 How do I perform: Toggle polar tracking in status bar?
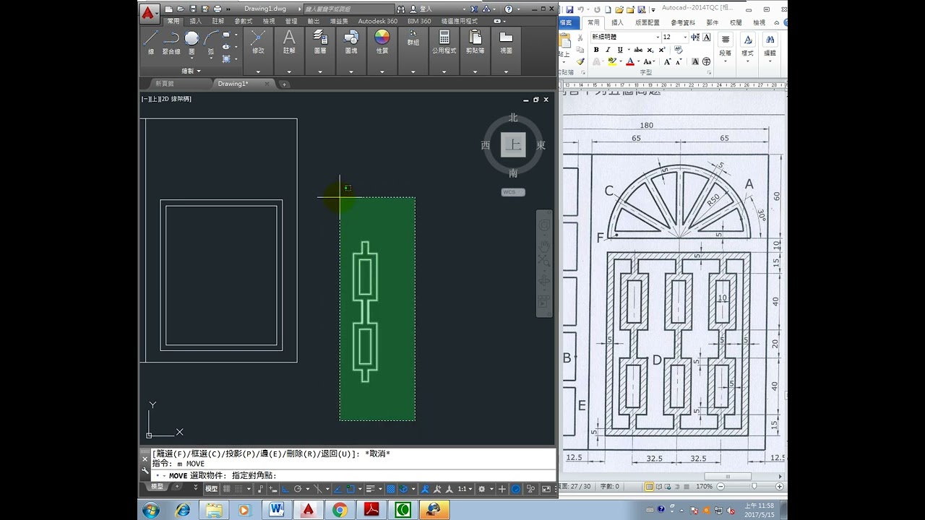pyautogui.click(x=297, y=489)
